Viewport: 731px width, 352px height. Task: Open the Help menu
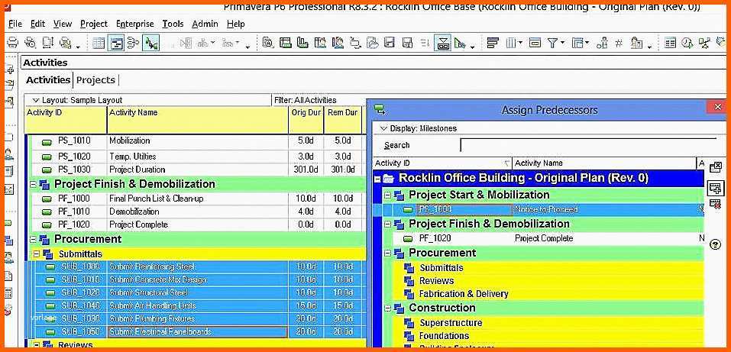coord(236,24)
